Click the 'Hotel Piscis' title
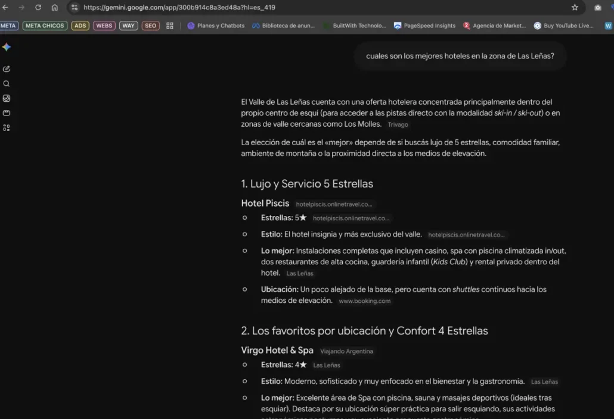 click(265, 203)
